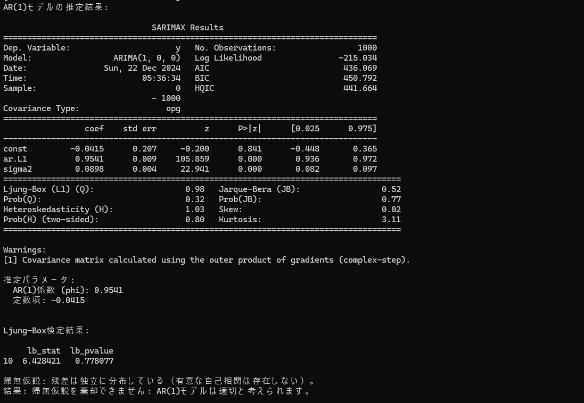Click the 'Ljung-Box検定結果:' heading
The width and height of the screenshot is (584, 403).
[x=46, y=331]
